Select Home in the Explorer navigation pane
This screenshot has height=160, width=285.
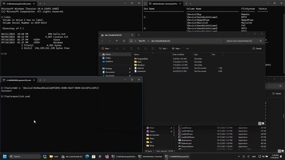click(x=115, y=54)
